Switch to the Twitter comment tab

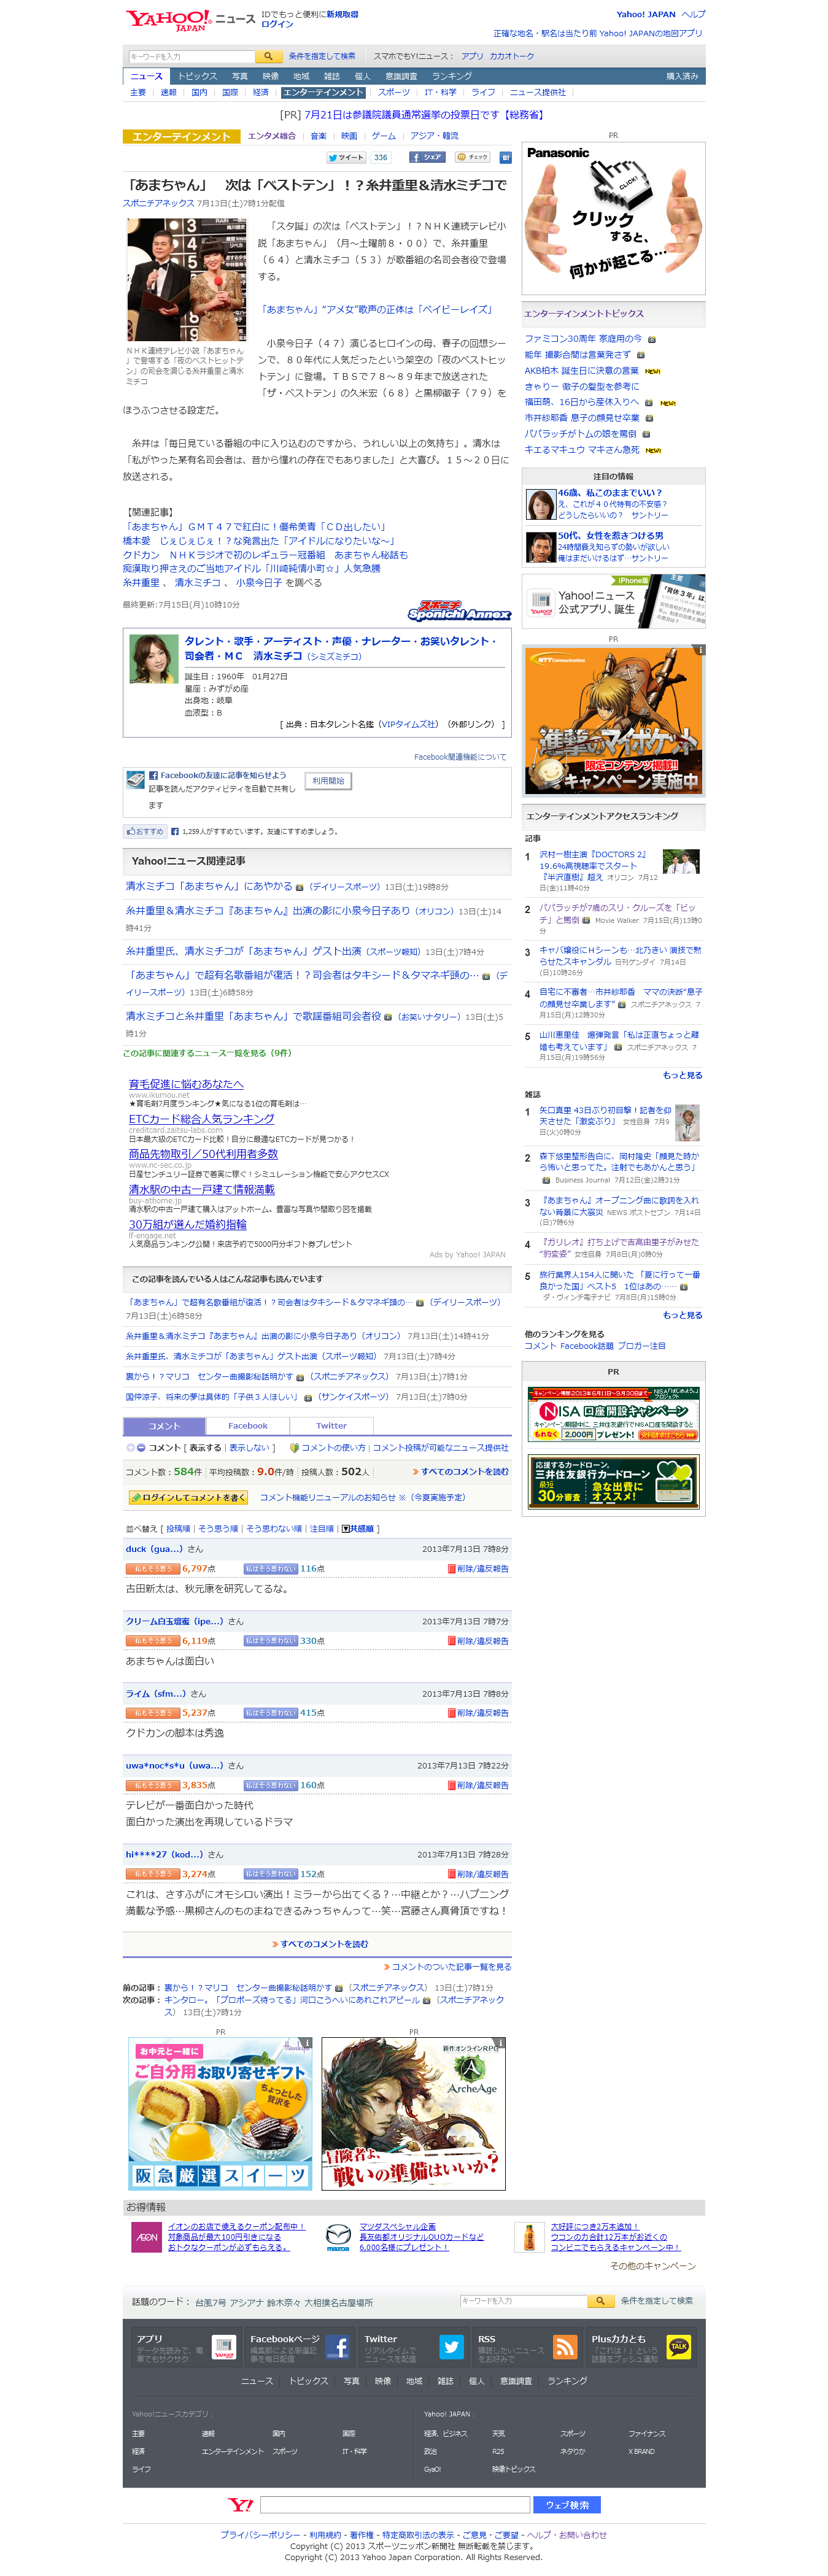(x=332, y=1426)
